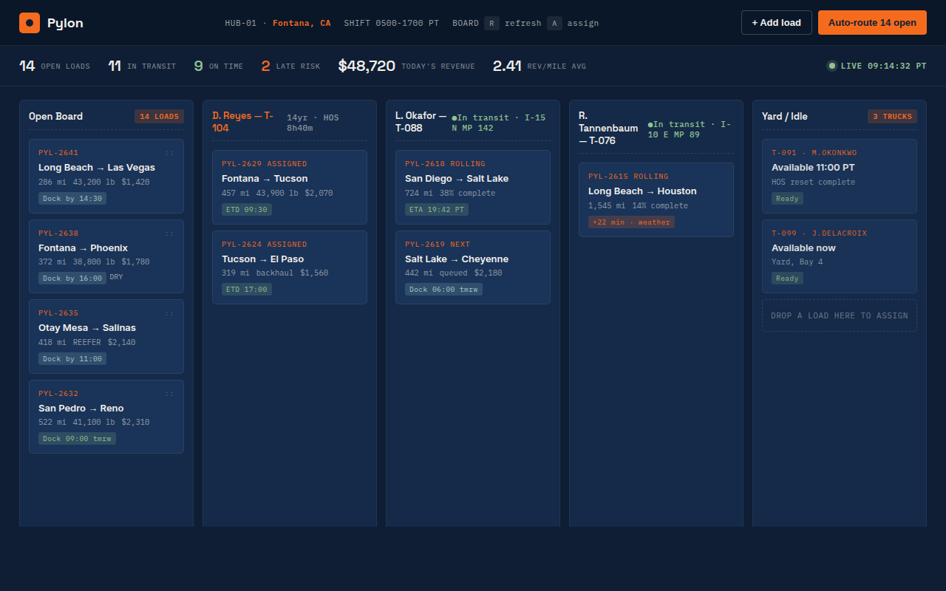Click the Dock by 11:00 tag
The height and width of the screenshot is (591, 946).
[x=72, y=358]
